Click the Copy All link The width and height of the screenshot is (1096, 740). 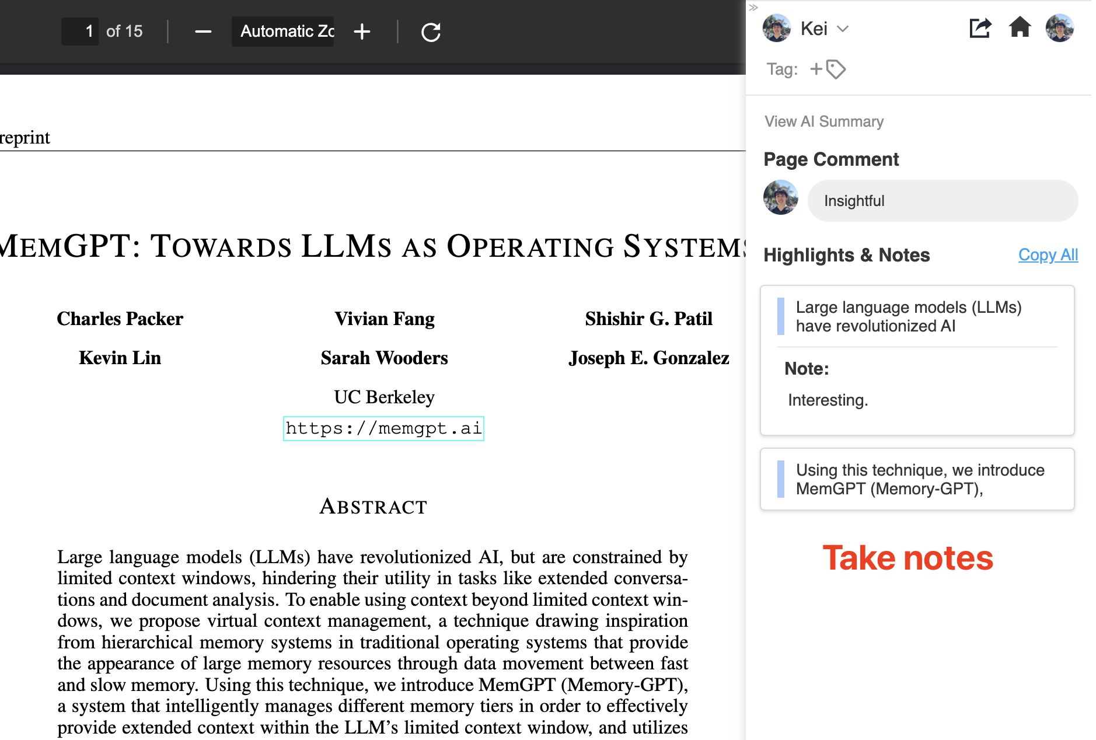tap(1048, 255)
